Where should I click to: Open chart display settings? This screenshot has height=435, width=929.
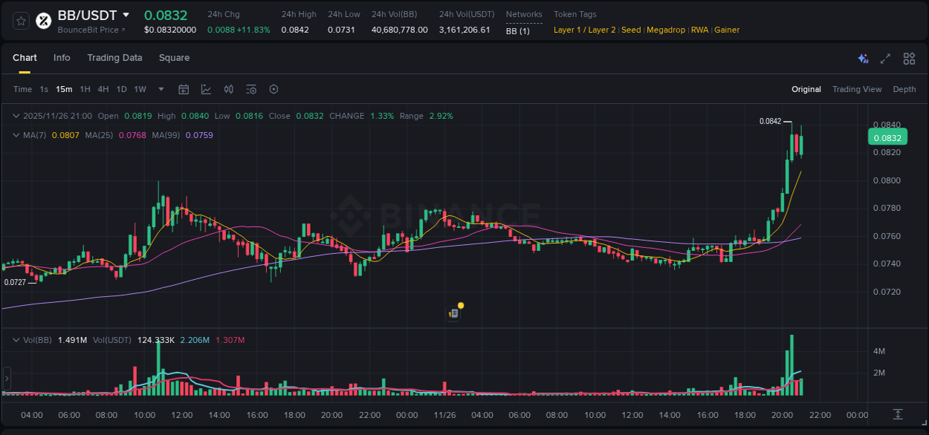coord(251,88)
